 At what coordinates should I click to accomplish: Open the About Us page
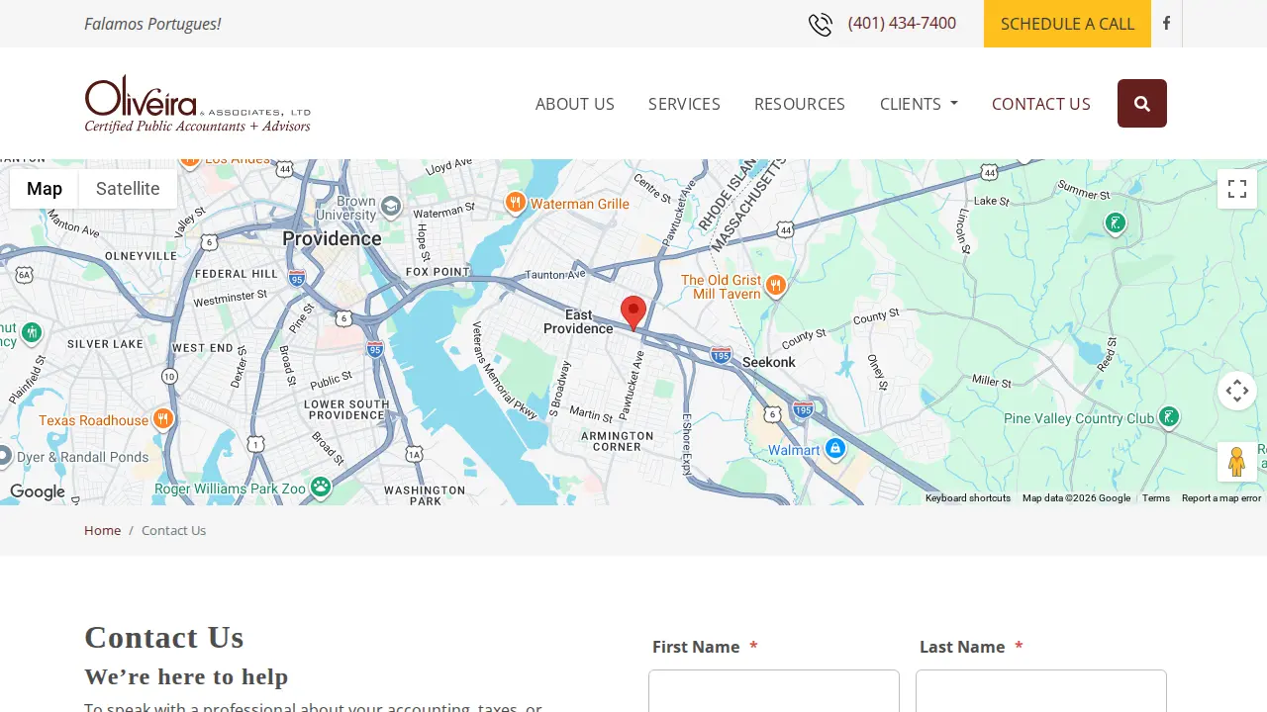[575, 104]
